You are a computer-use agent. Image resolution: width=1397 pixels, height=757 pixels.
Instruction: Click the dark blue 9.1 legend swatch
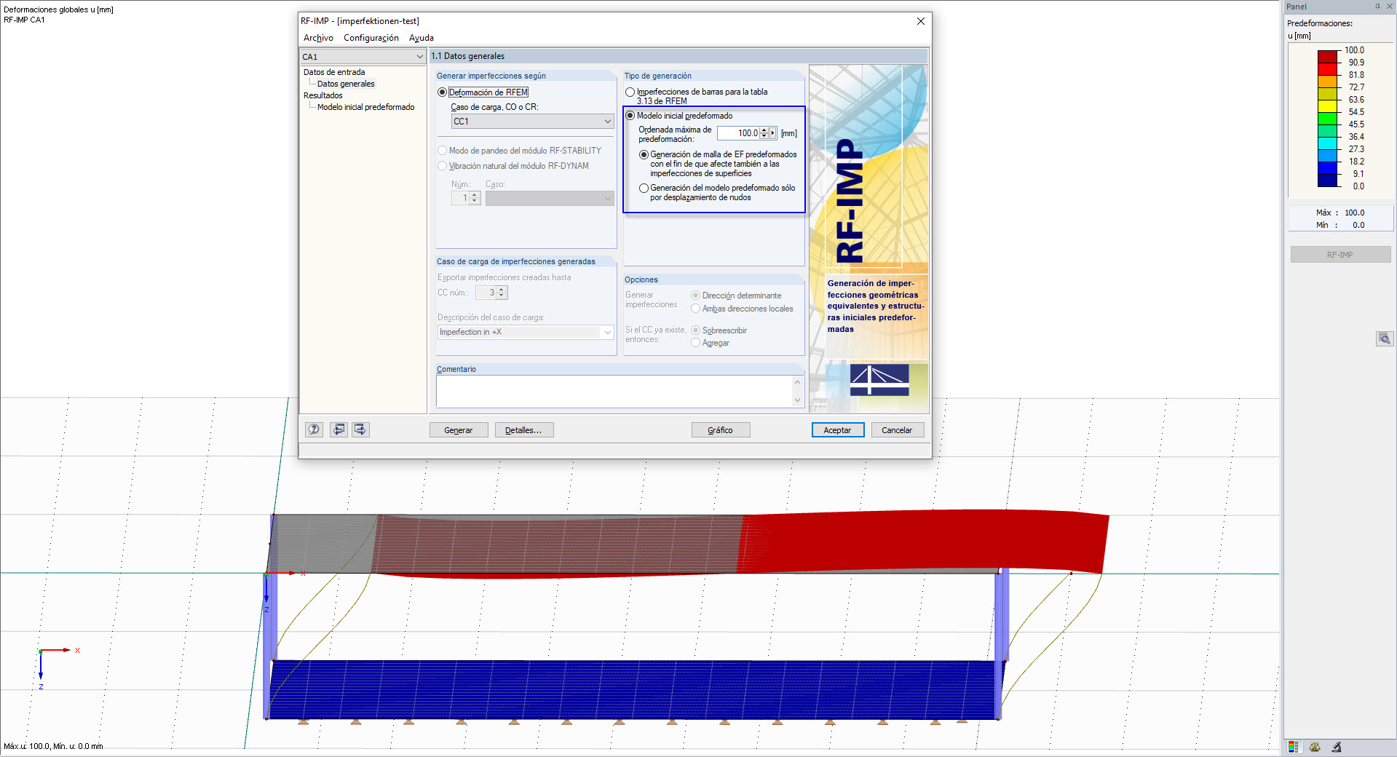coord(1328,181)
